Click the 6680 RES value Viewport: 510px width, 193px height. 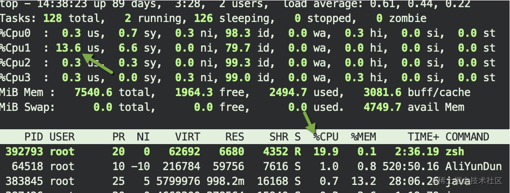click(232, 152)
